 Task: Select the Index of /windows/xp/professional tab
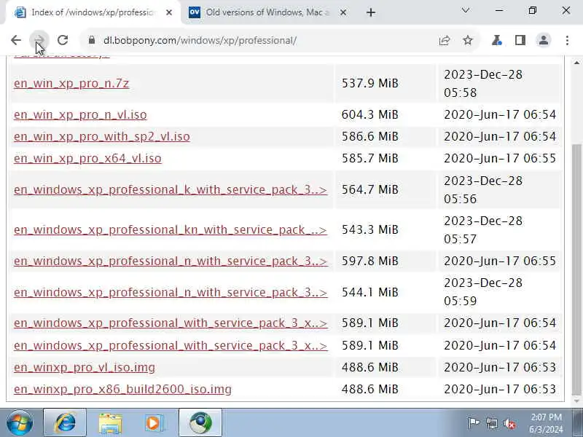click(93, 12)
